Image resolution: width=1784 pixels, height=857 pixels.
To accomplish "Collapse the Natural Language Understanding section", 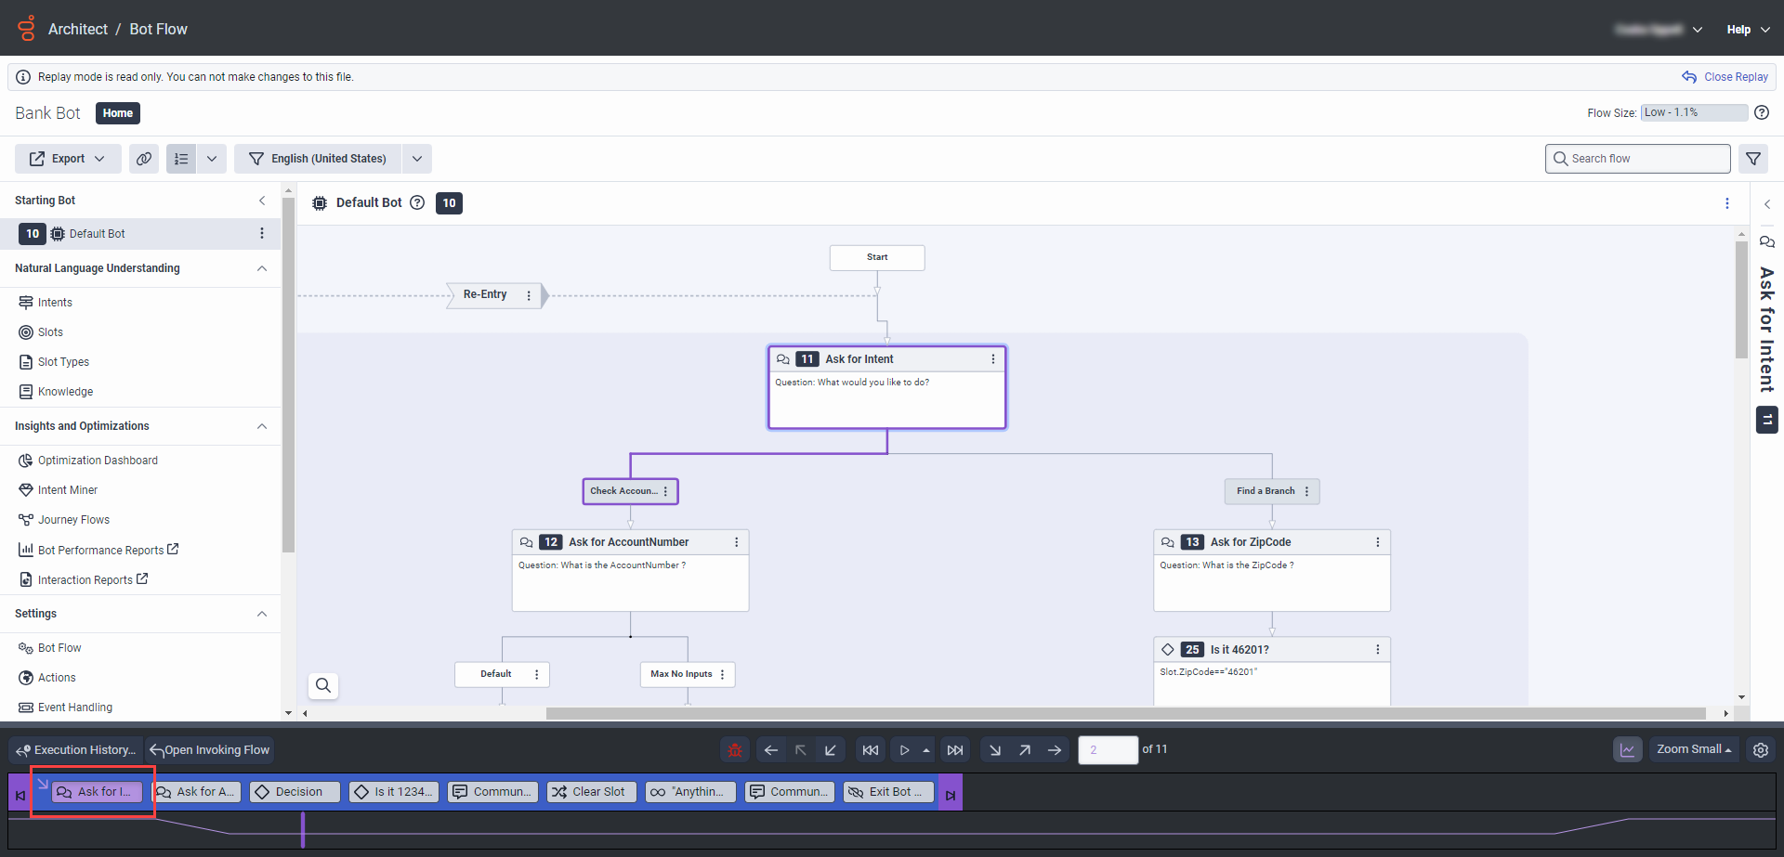I will [x=262, y=268].
